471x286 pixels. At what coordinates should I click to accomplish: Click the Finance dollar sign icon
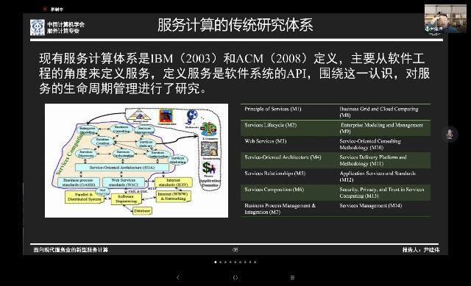[209, 168]
